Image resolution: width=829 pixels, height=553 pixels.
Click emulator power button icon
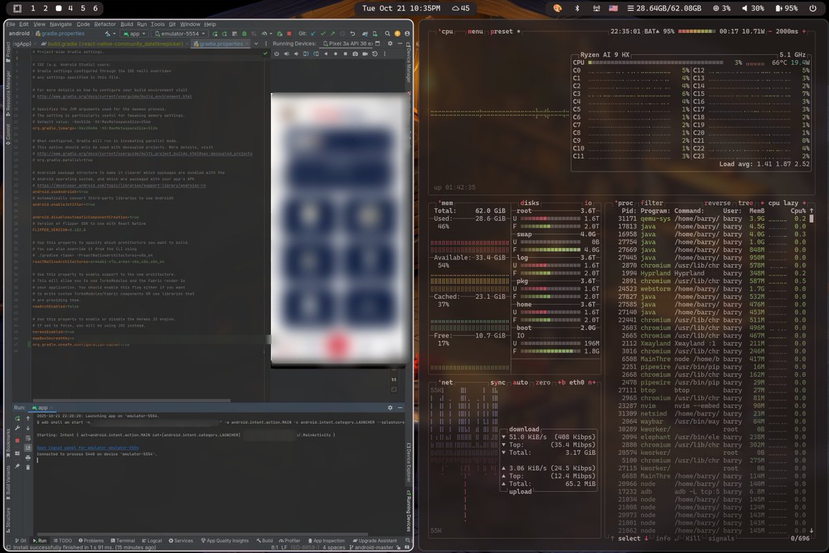click(x=276, y=54)
